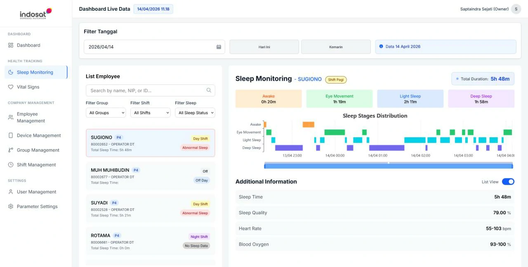Click the Vital Signs heart icon
Image resolution: width=528 pixels, height=267 pixels.
click(11, 87)
